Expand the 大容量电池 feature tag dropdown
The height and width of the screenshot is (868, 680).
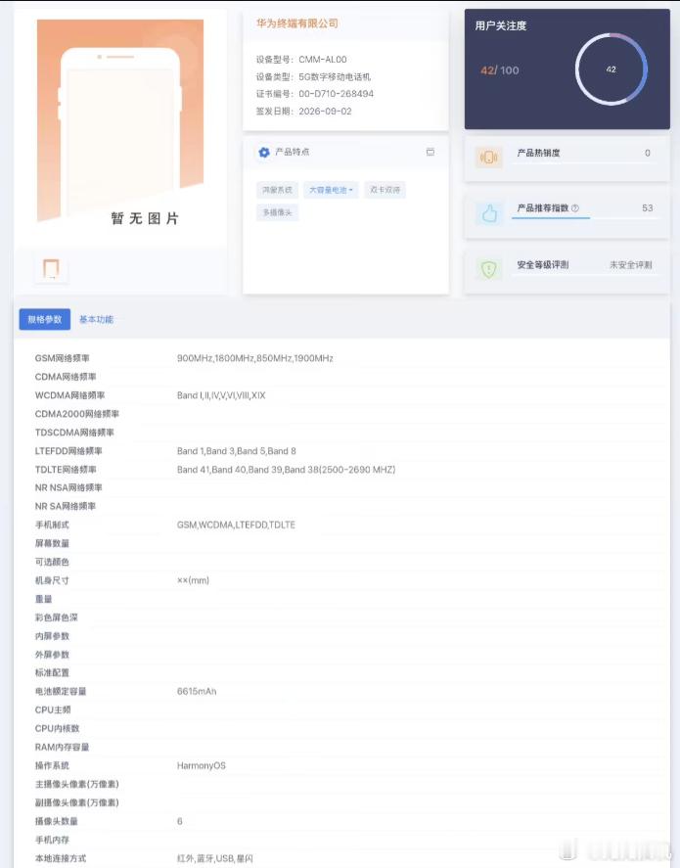[x=331, y=190]
